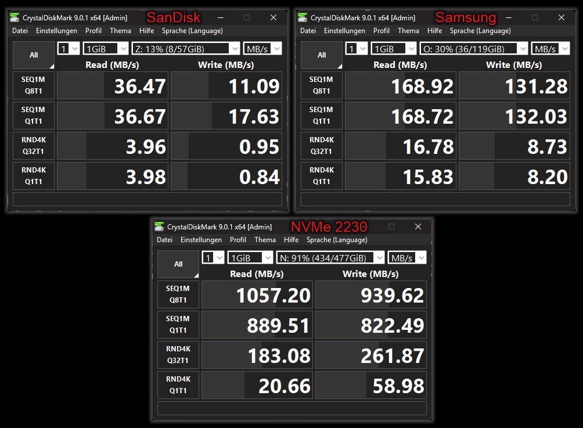Open 1GiB test size dropdown in NVMe window

(250, 257)
